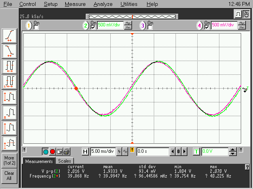This screenshot has width=253, height=189.
Task: Click the printer icon
Action: 66,152
